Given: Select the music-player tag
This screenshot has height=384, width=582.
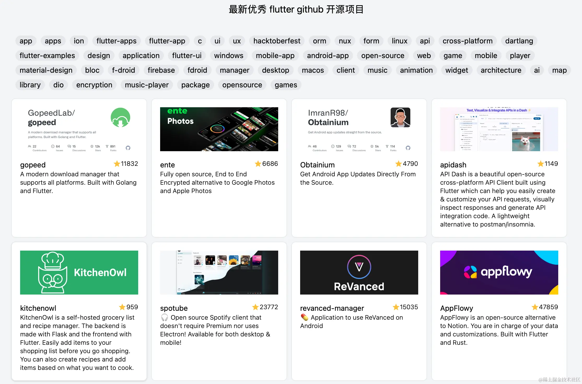Looking at the screenshot, I should coord(147,85).
